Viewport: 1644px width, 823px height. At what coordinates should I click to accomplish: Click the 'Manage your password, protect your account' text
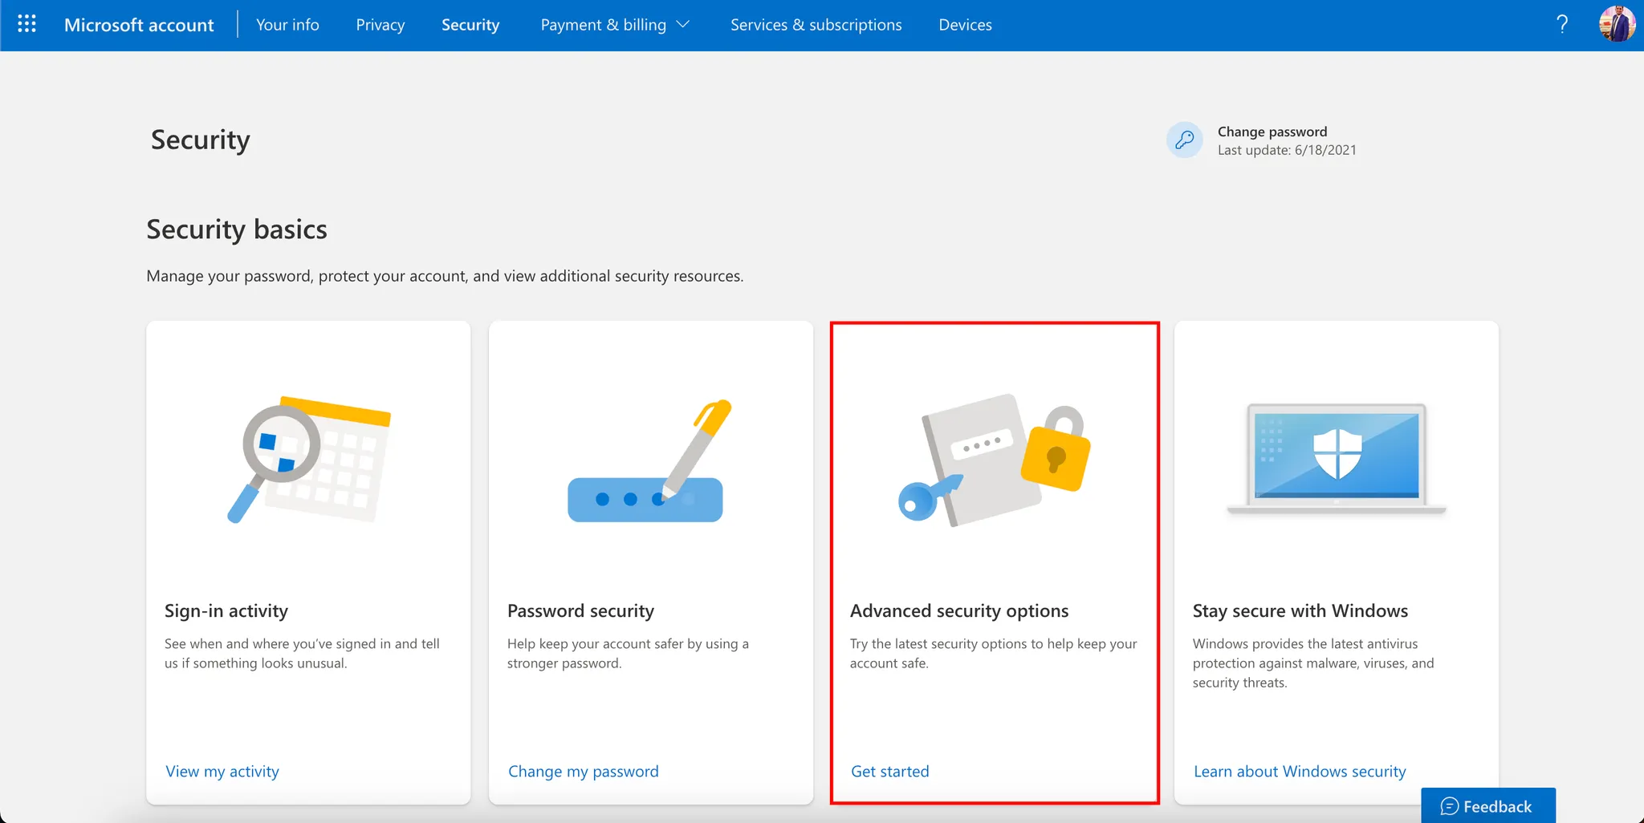[445, 276]
